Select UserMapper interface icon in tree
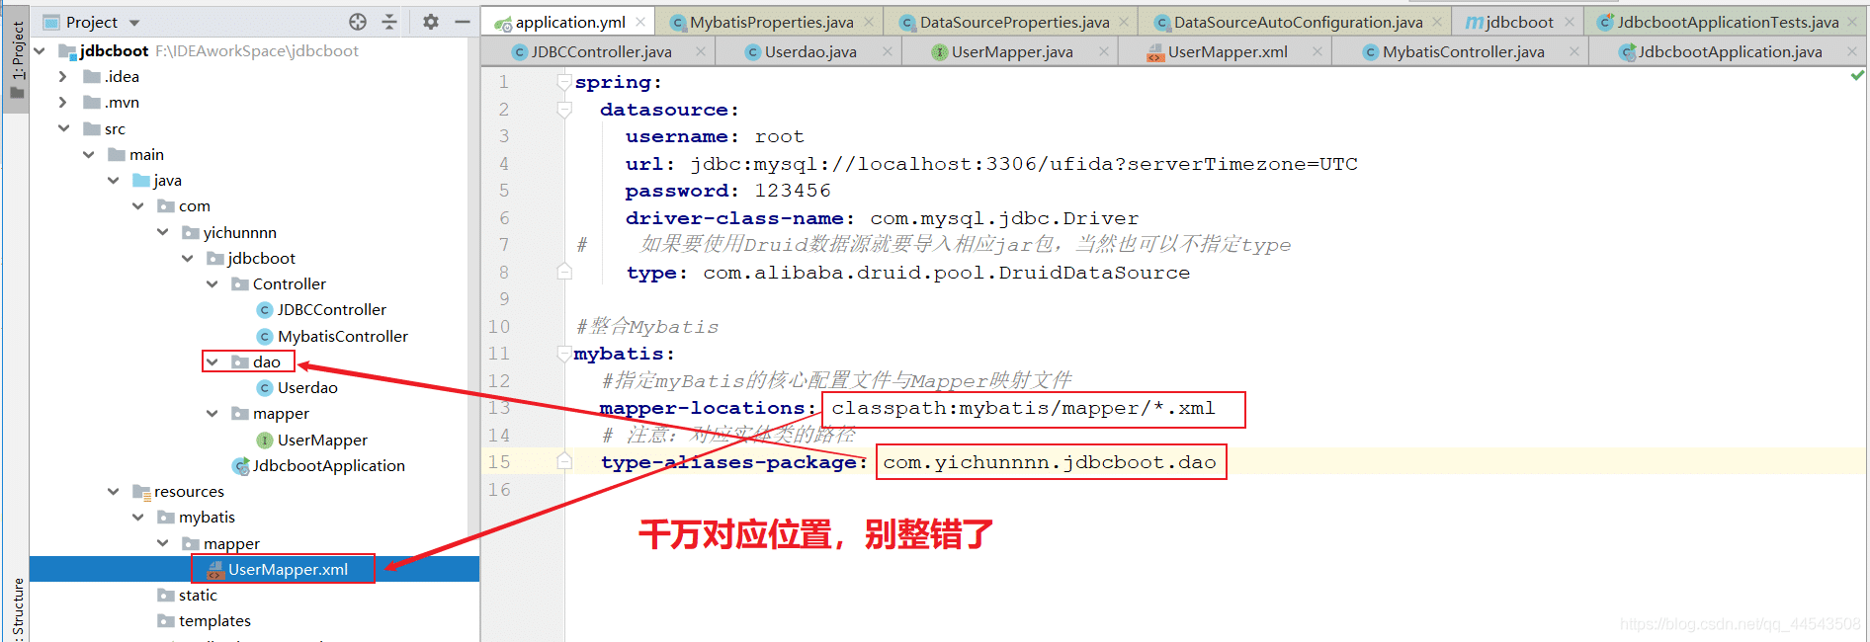The height and width of the screenshot is (642, 1870). pos(264,440)
